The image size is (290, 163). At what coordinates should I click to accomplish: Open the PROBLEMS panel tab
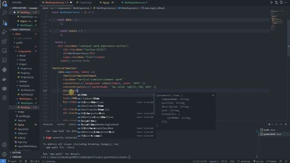pos(48,125)
